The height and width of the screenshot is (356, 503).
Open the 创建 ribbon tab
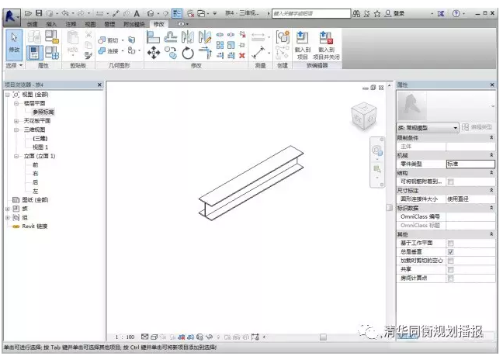(32, 24)
